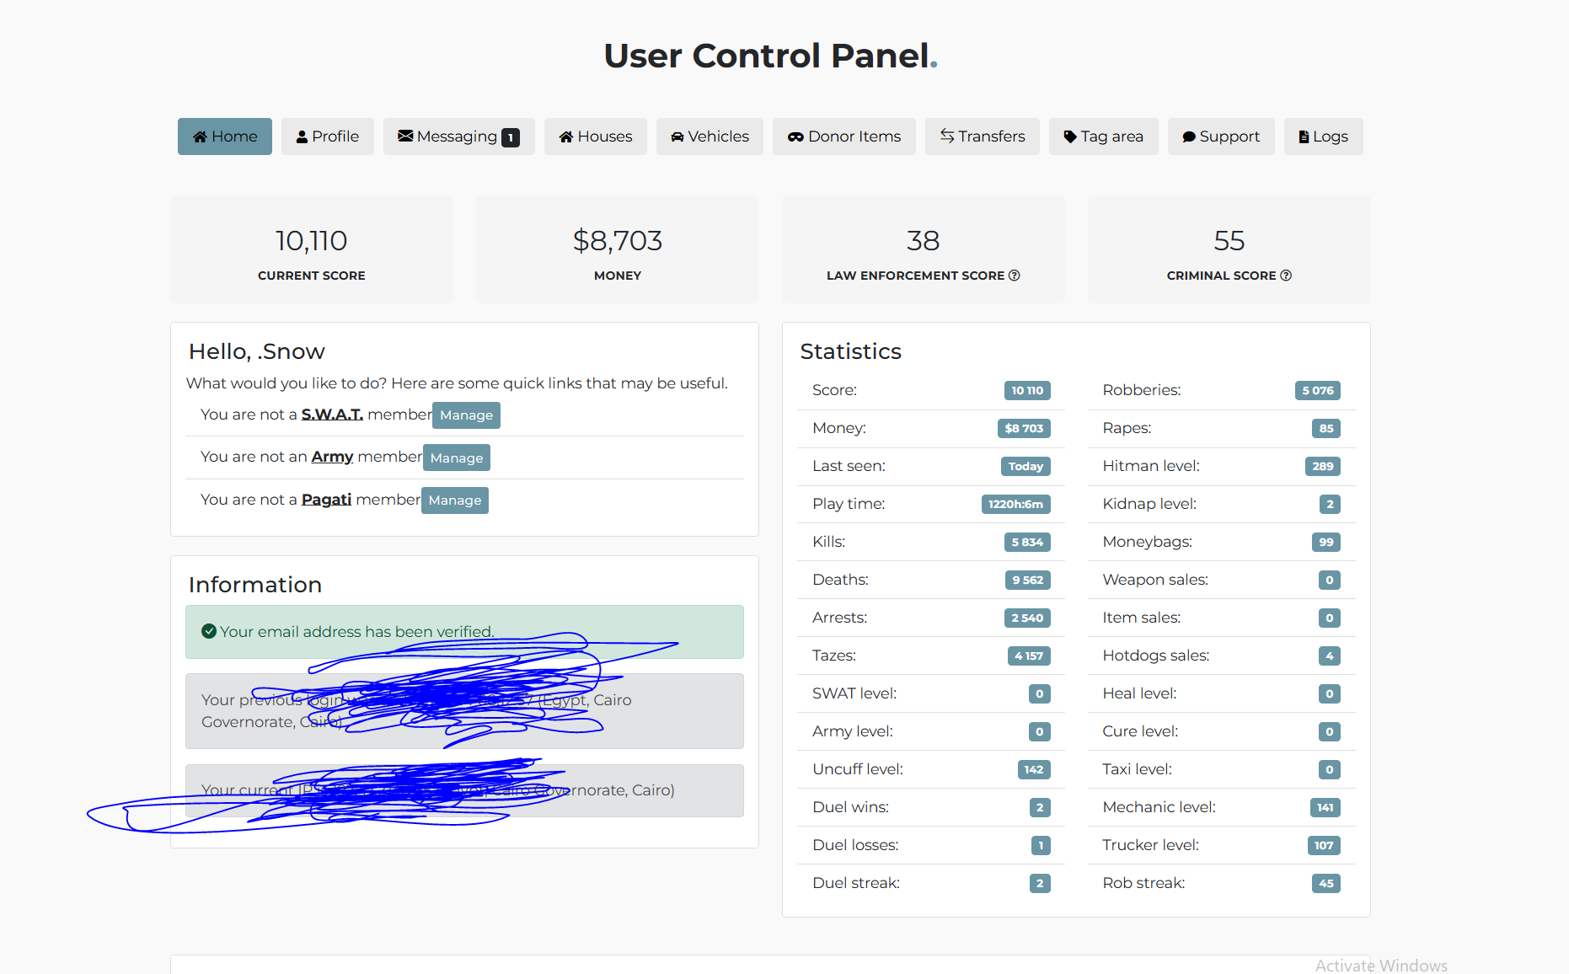This screenshot has height=974, width=1569.
Task: Click the Hitman level badge 289
Action: point(1323,466)
